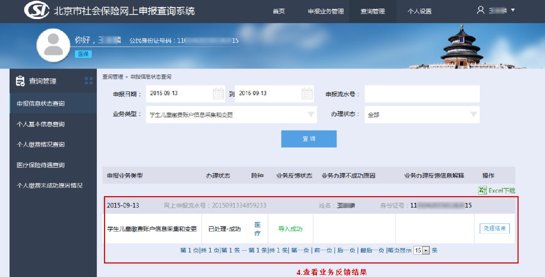Click the 处理结果 button
The image size is (545, 277).
tap(495, 228)
